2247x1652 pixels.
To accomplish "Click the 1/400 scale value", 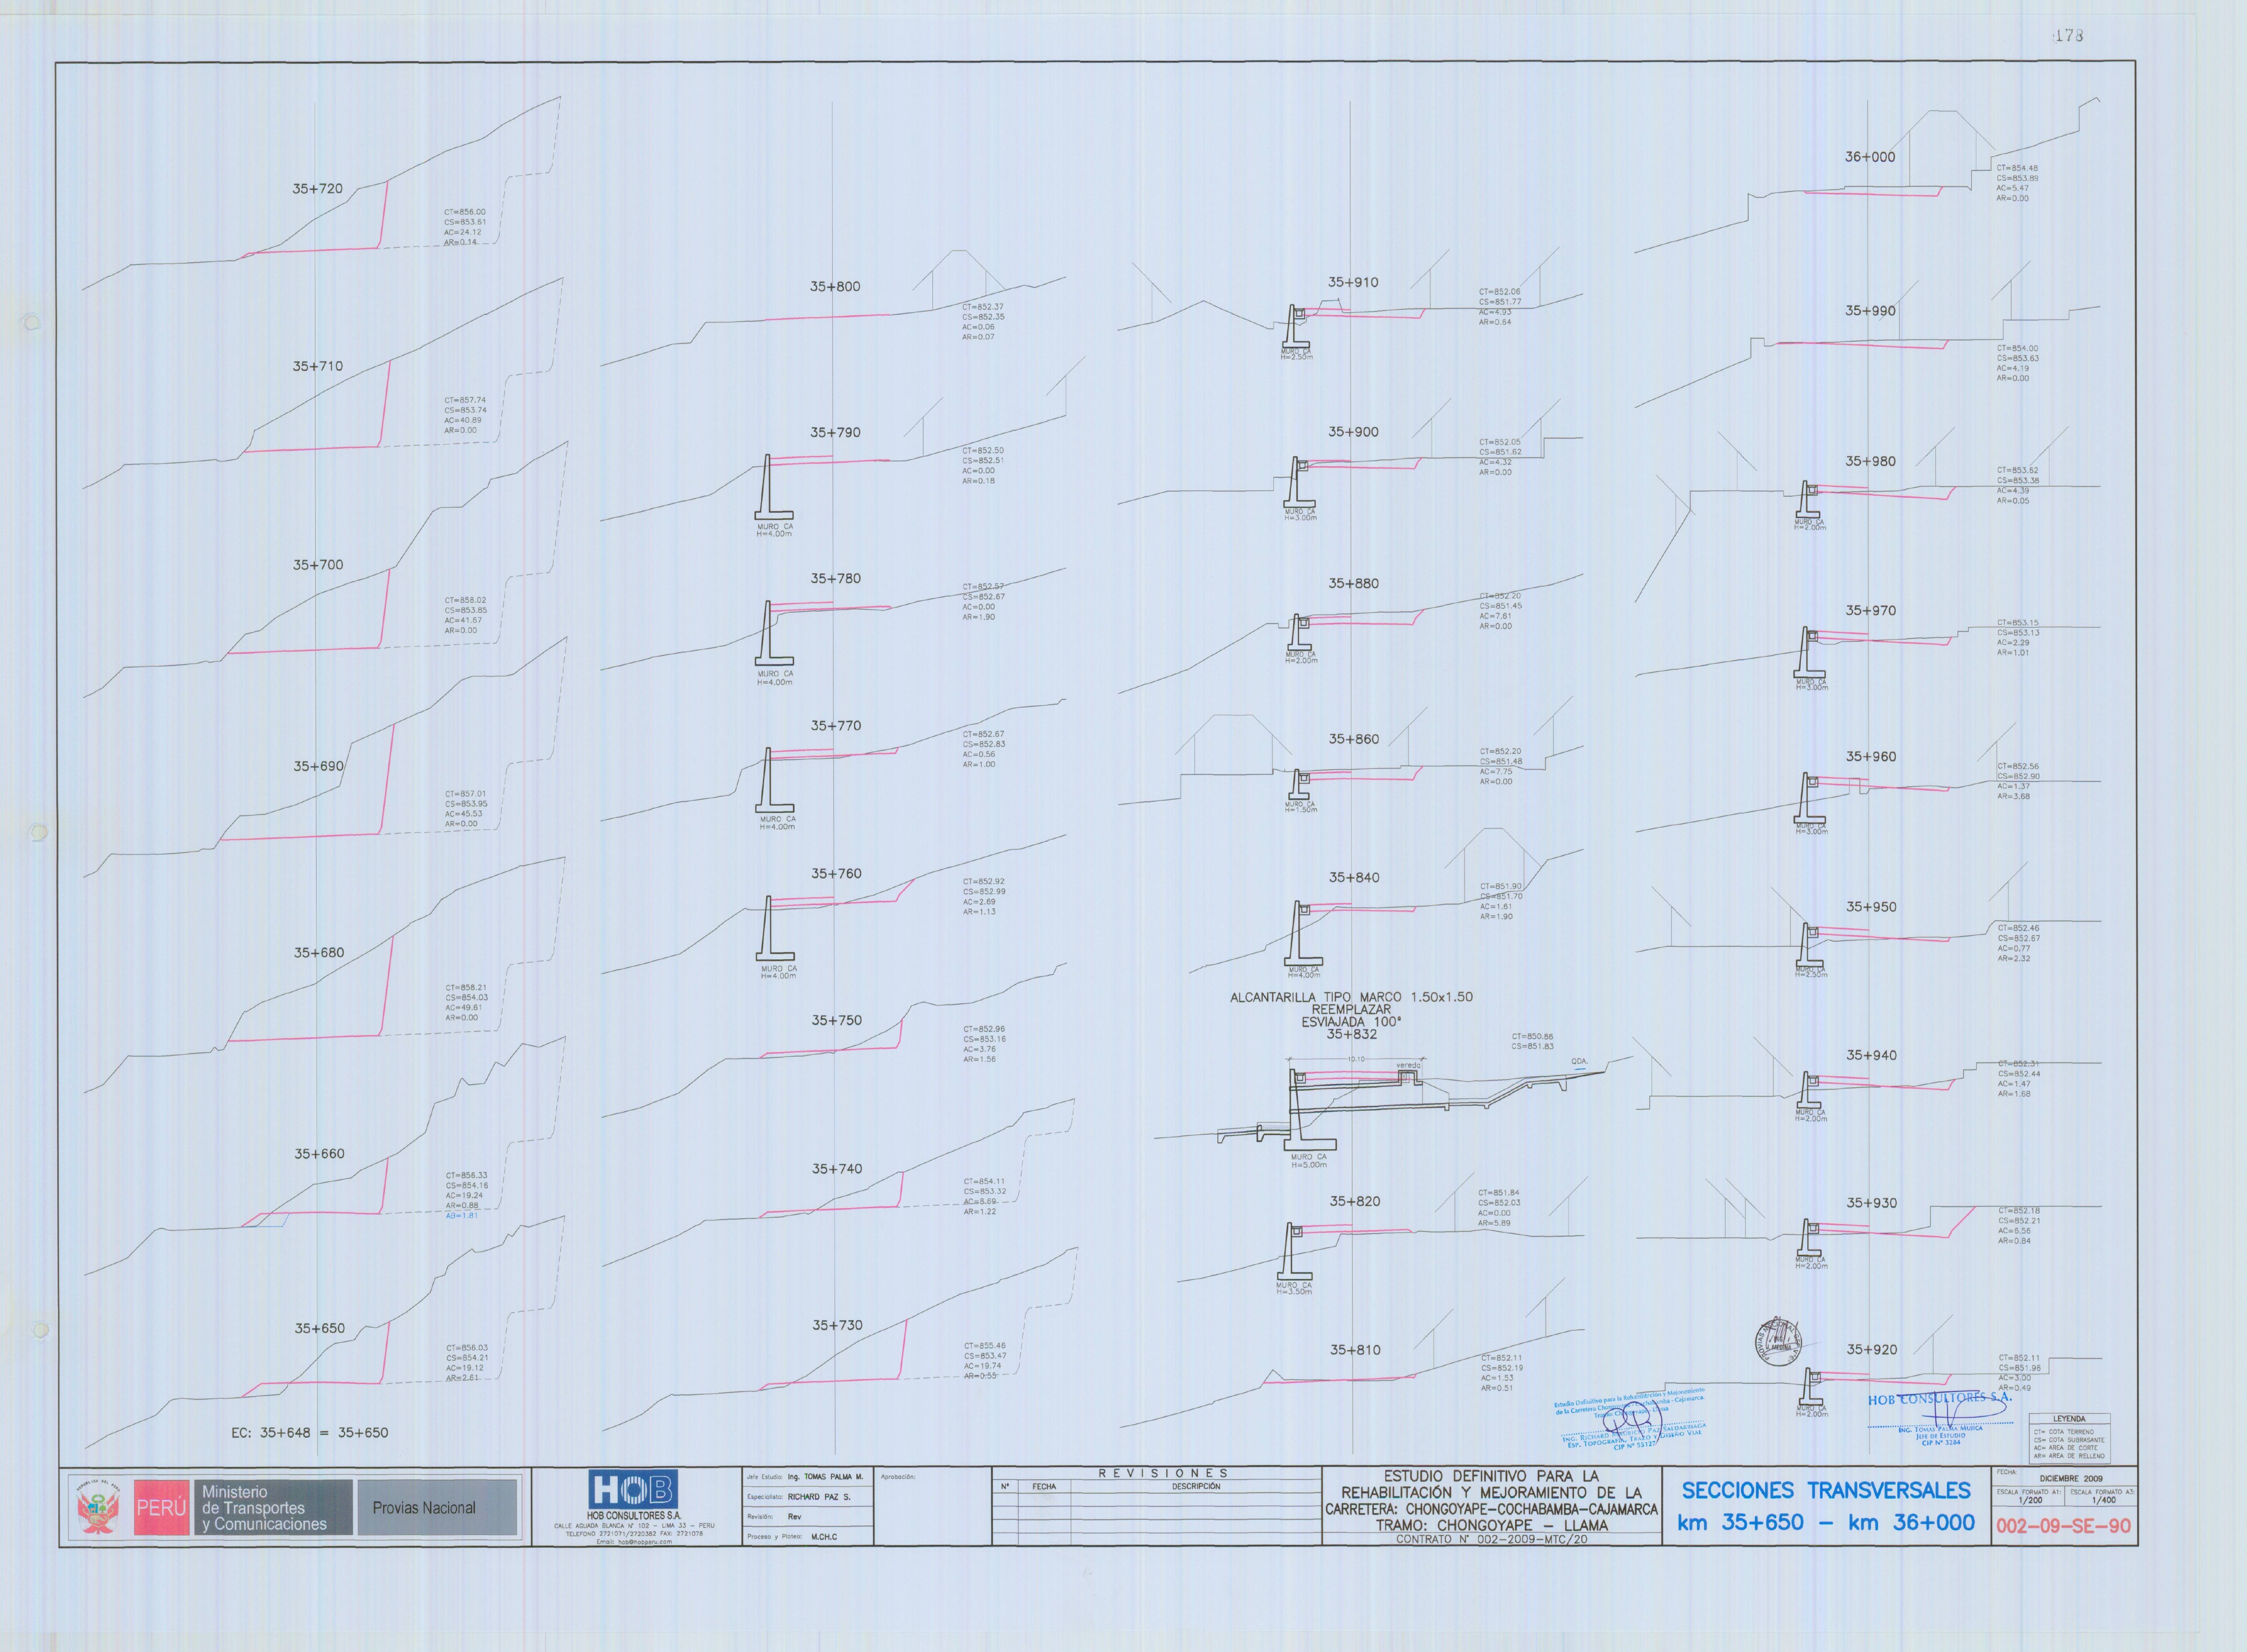I will [x=2103, y=1500].
